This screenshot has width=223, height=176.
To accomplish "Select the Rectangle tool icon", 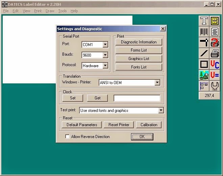I will (x=204, y=64).
